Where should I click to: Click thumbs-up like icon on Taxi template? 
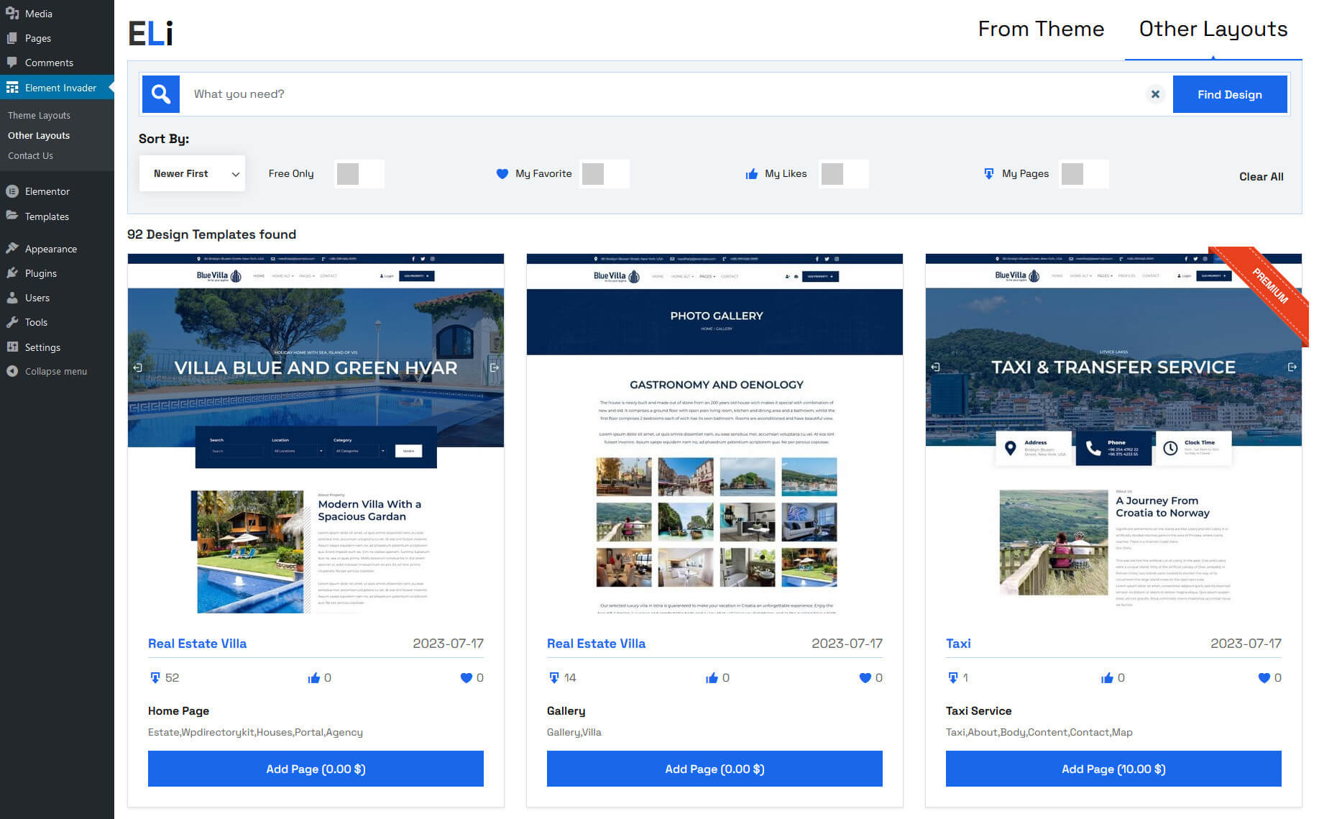pos(1107,677)
